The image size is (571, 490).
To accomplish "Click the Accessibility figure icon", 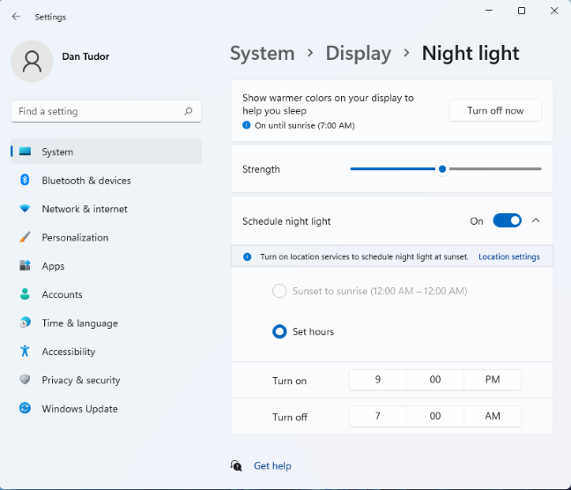I will (x=25, y=351).
